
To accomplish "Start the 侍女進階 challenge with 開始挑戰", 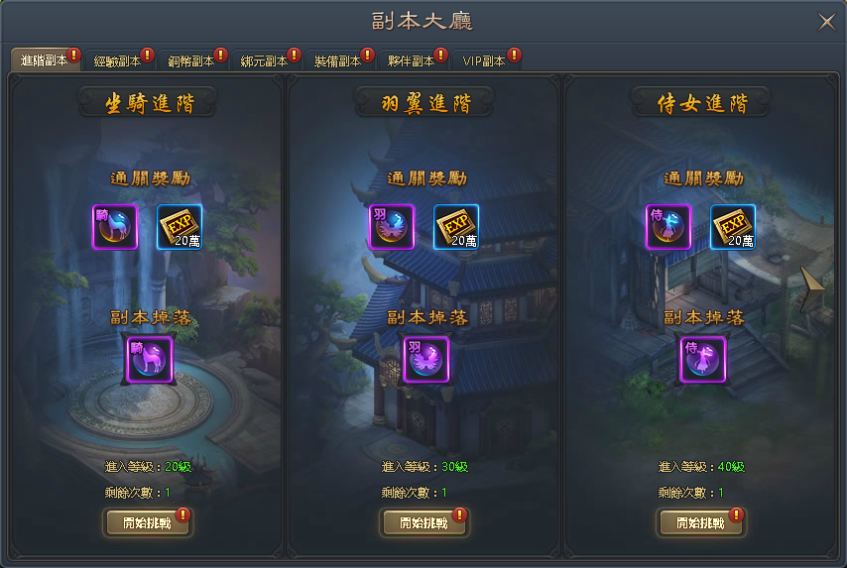I will [x=700, y=522].
